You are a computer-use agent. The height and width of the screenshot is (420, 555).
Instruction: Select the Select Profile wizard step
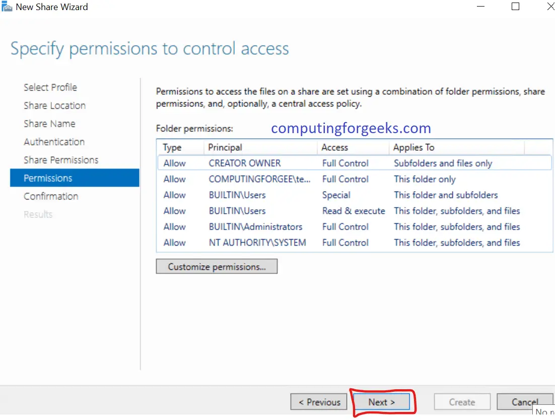(50, 87)
